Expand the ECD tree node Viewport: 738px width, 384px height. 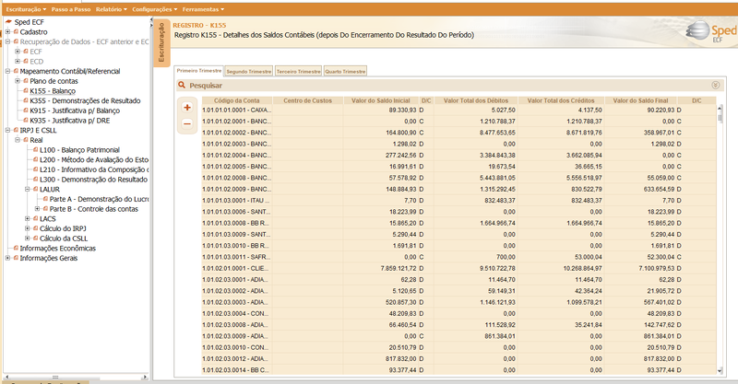[x=18, y=62]
